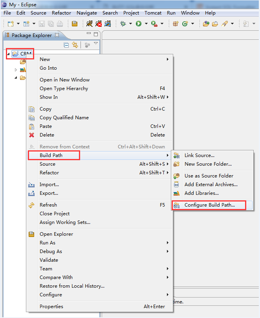The width and height of the screenshot is (260, 318).
Task: Select Close Project
Action: click(x=100, y=214)
